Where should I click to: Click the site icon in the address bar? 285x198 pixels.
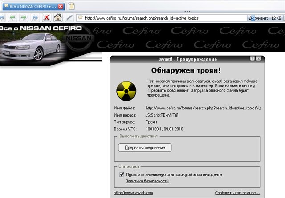coord(80,18)
